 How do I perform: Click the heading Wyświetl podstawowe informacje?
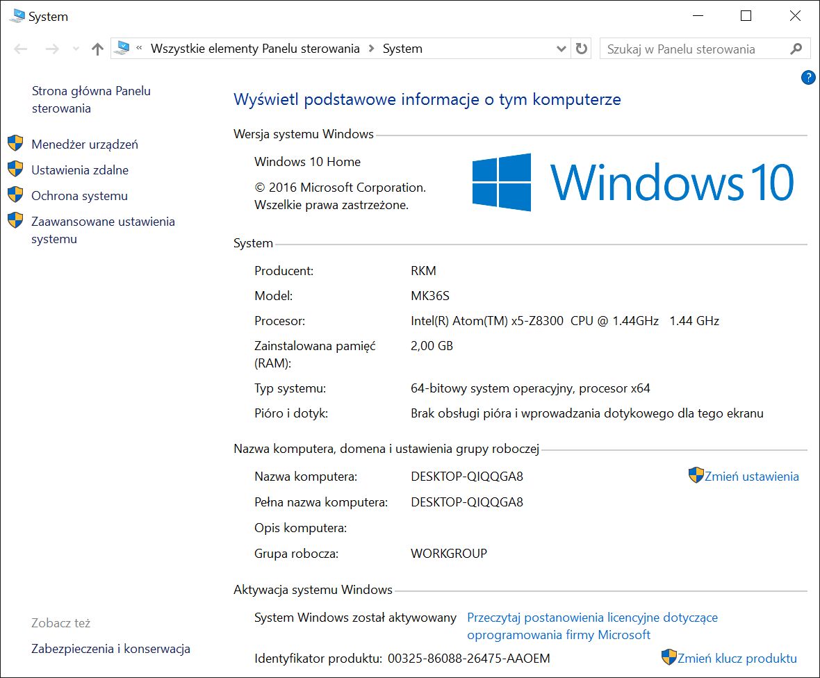[x=427, y=99]
